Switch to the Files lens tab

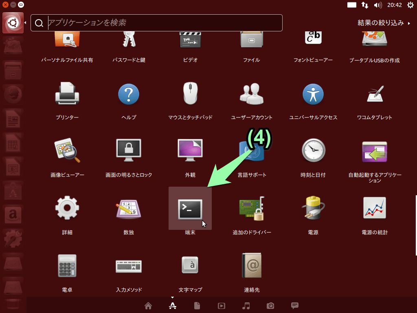197,306
